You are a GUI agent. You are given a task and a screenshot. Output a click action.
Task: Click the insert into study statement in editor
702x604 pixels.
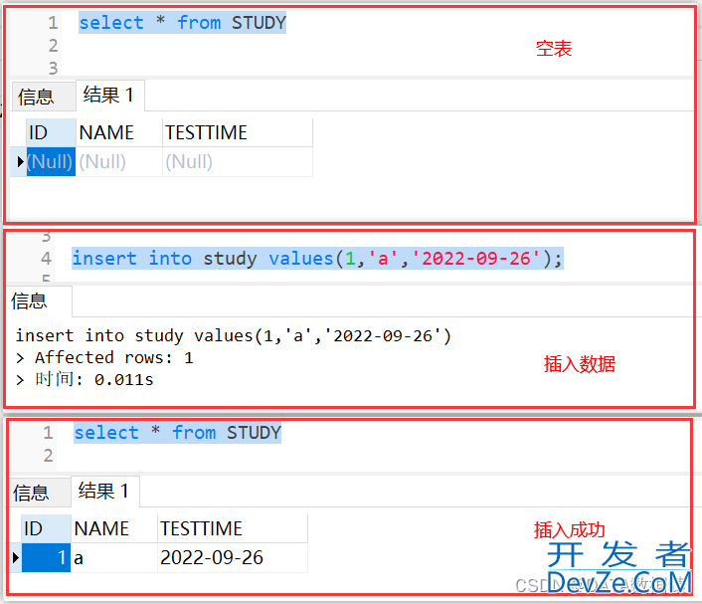click(x=317, y=259)
